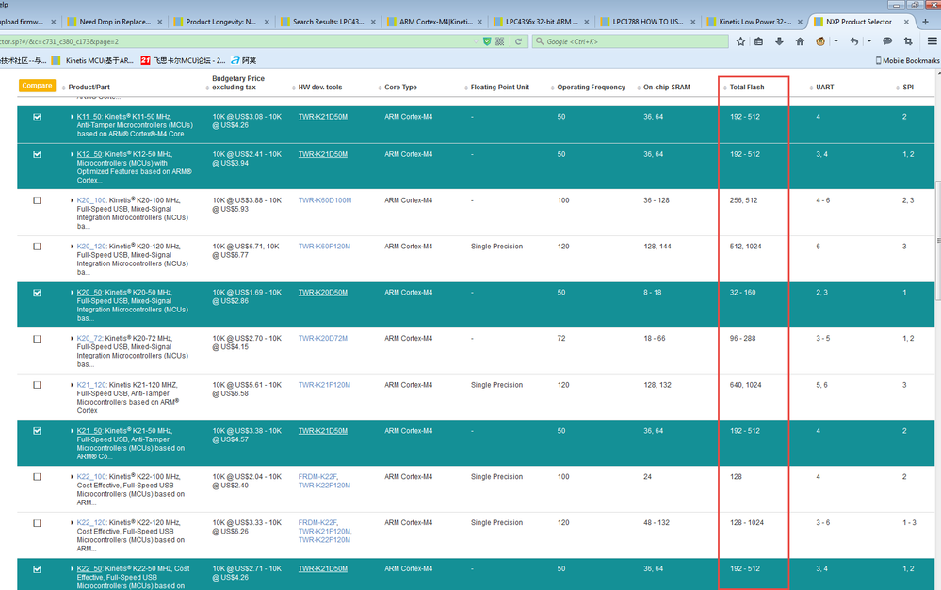Click the undo arrow toolbar icon
The image size is (941, 590).
[854, 41]
